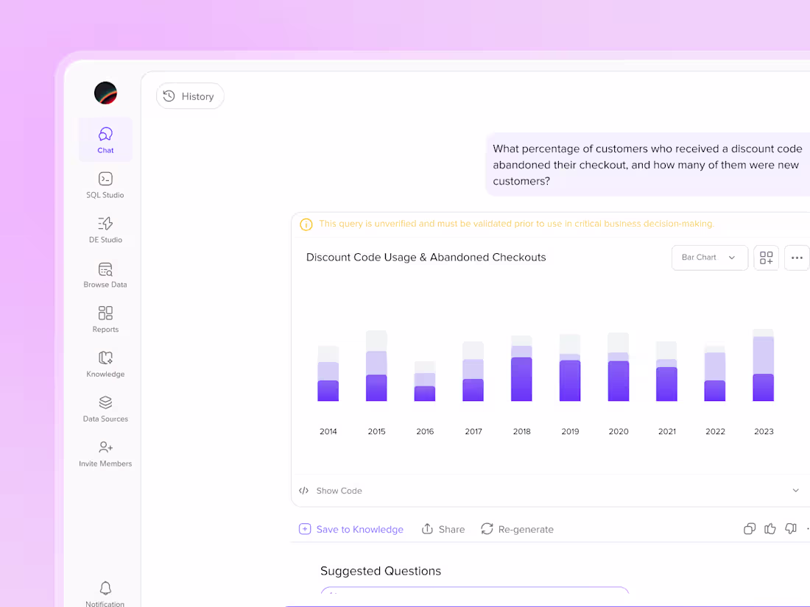Screen dimensions: 810x607
Task: Click the 2015 bar in the chart
Action: click(x=376, y=366)
